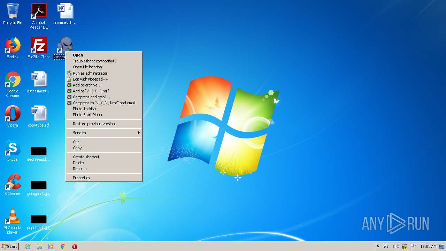446x251 pixels.
Task: Choose Run as administrator
Action: (104, 73)
